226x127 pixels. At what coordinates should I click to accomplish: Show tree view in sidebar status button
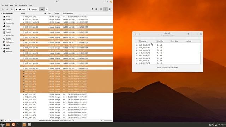pos(5,120)
